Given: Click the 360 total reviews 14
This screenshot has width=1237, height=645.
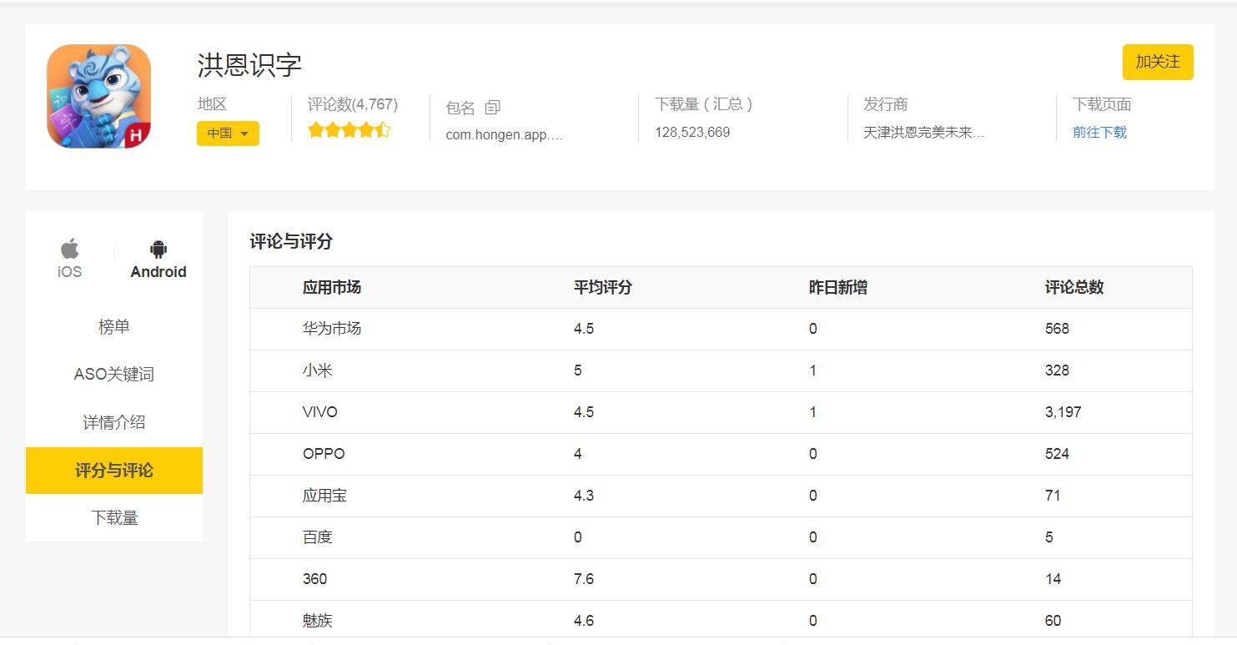Looking at the screenshot, I should coord(1053,579).
